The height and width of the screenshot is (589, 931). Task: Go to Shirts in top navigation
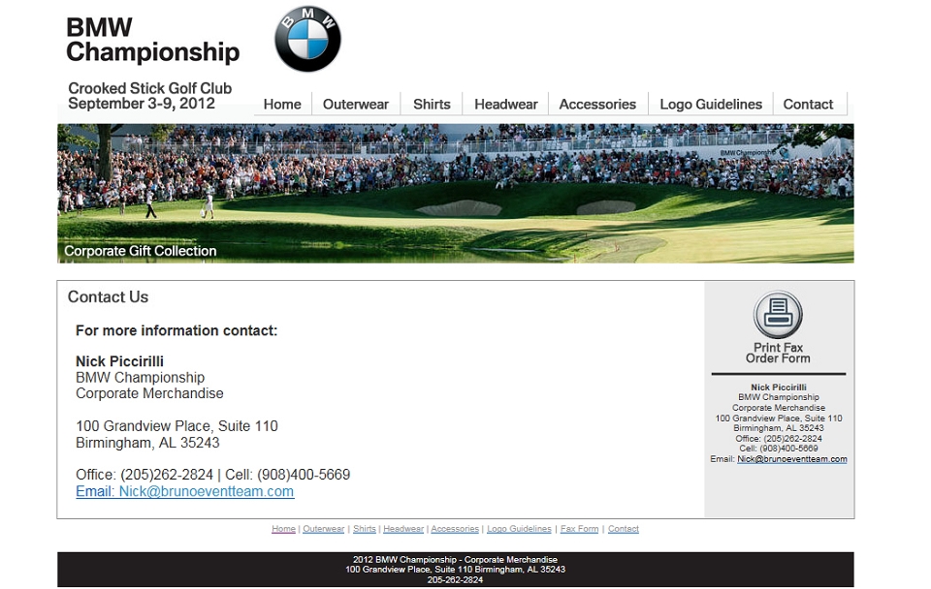point(432,105)
